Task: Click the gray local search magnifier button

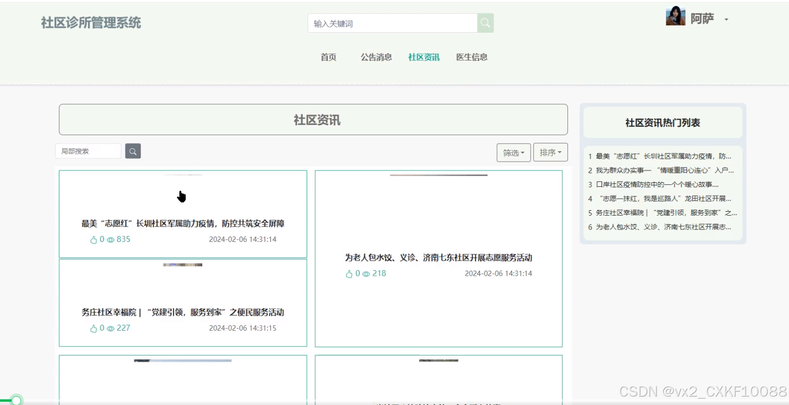Action: click(x=133, y=151)
